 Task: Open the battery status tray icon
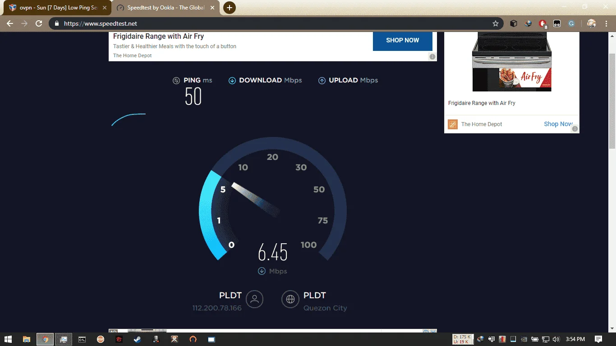click(x=535, y=339)
